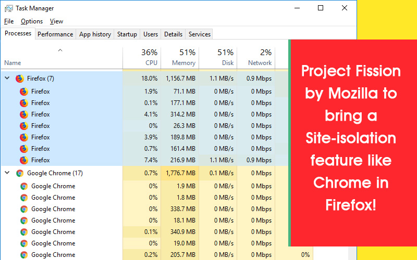Sort by the Network column header
This screenshot has height=260, width=417.
click(x=256, y=58)
